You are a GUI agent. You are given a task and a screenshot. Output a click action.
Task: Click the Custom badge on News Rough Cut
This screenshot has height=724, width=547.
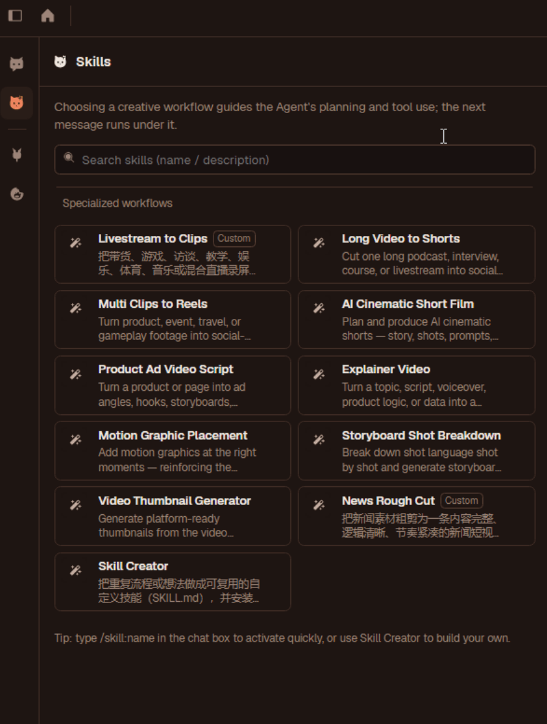tap(461, 501)
